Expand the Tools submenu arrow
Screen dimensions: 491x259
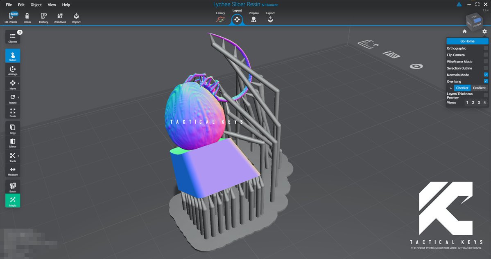point(18,156)
